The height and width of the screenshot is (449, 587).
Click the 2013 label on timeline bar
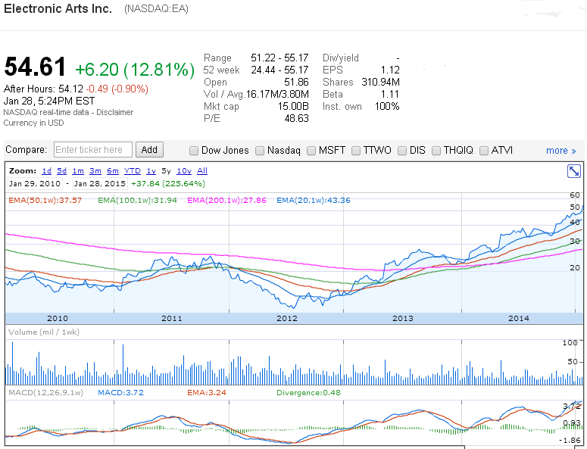tap(403, 319)
